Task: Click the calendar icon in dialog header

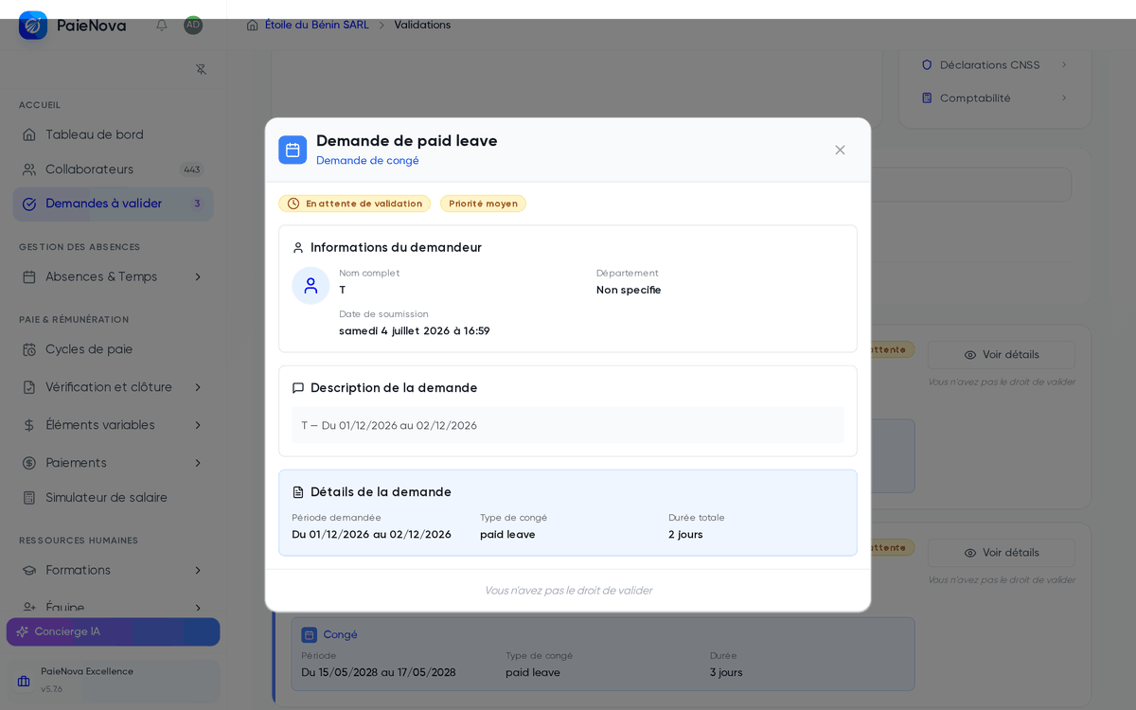Action: (x=293, y=150)
